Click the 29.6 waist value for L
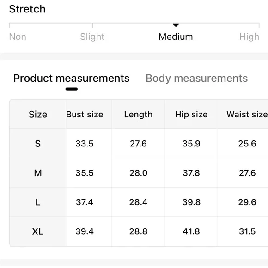Screen dimensions: 268x268 247,202
